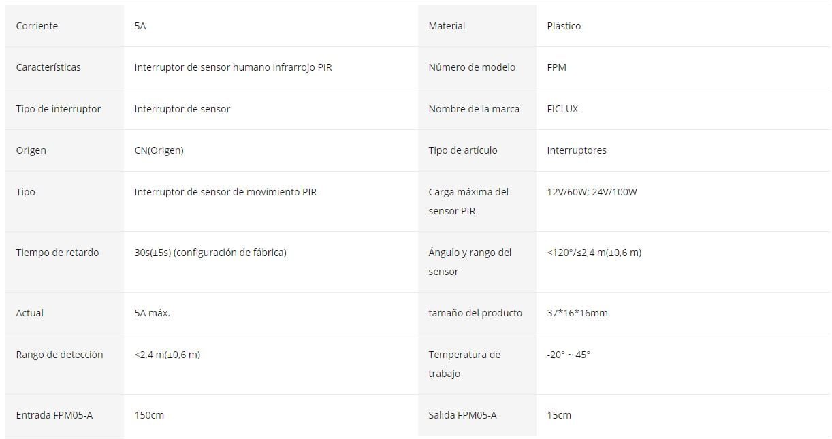Click the "Plástico" material value
The image size is (832, 439).
[x=564, y=26]
